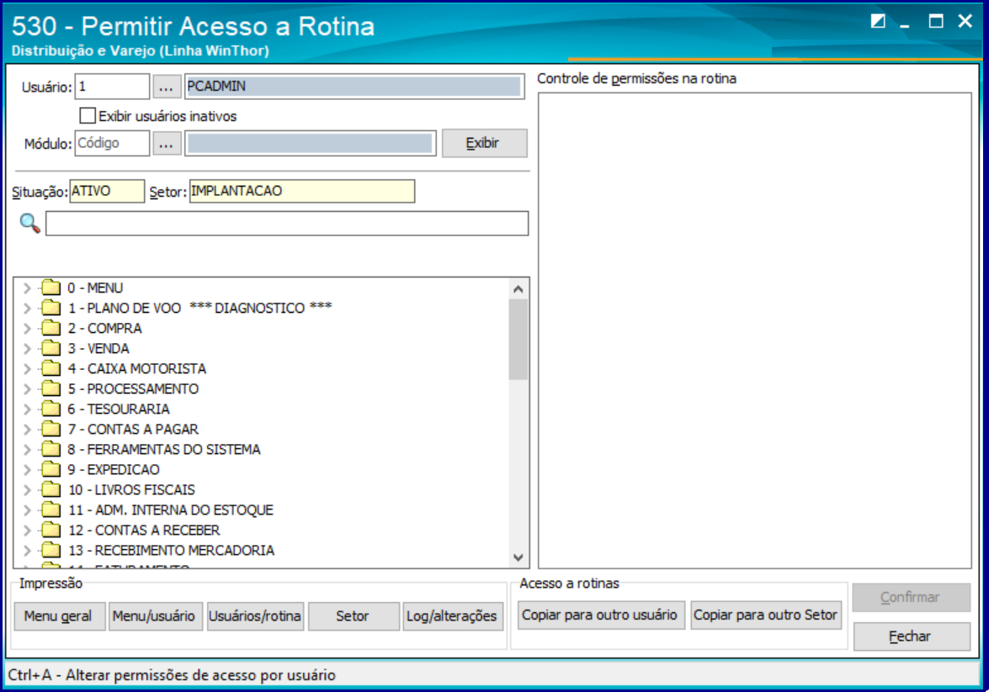
Task: Click the theme toggle icon in title bar
Action: (x=877, y=21)
